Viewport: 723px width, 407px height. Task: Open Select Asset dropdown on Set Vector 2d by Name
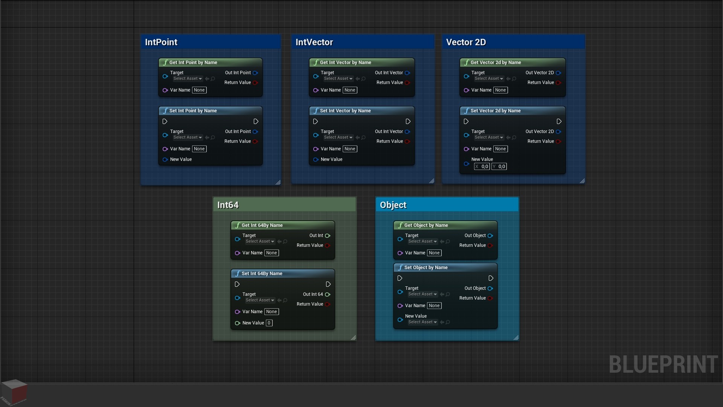pyautogui.click(x=489, y=138)
